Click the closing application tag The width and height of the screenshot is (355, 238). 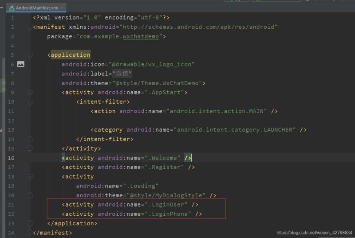(x=72, y=223)
